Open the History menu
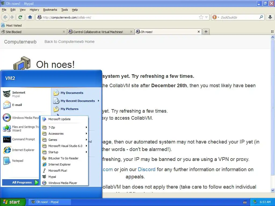 [34, 10]
